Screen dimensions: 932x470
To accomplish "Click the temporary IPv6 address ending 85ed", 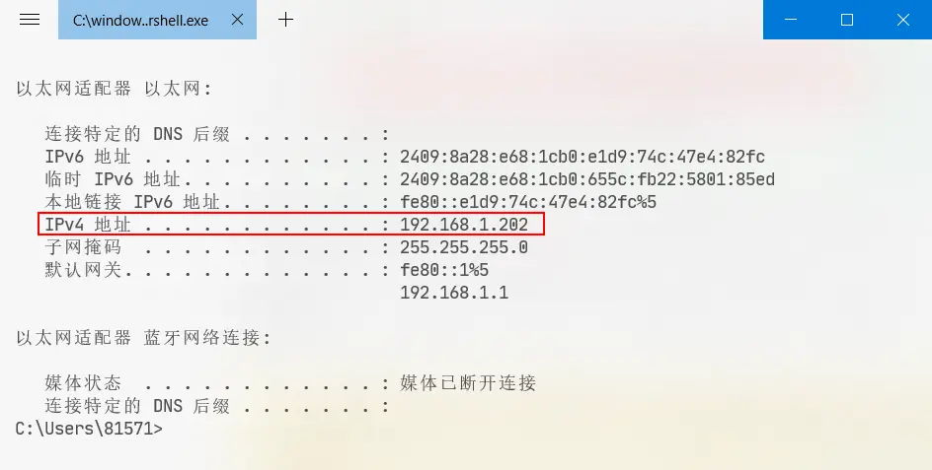I will click(x=587, y=179).
